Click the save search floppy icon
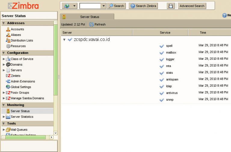 point(171,6)
